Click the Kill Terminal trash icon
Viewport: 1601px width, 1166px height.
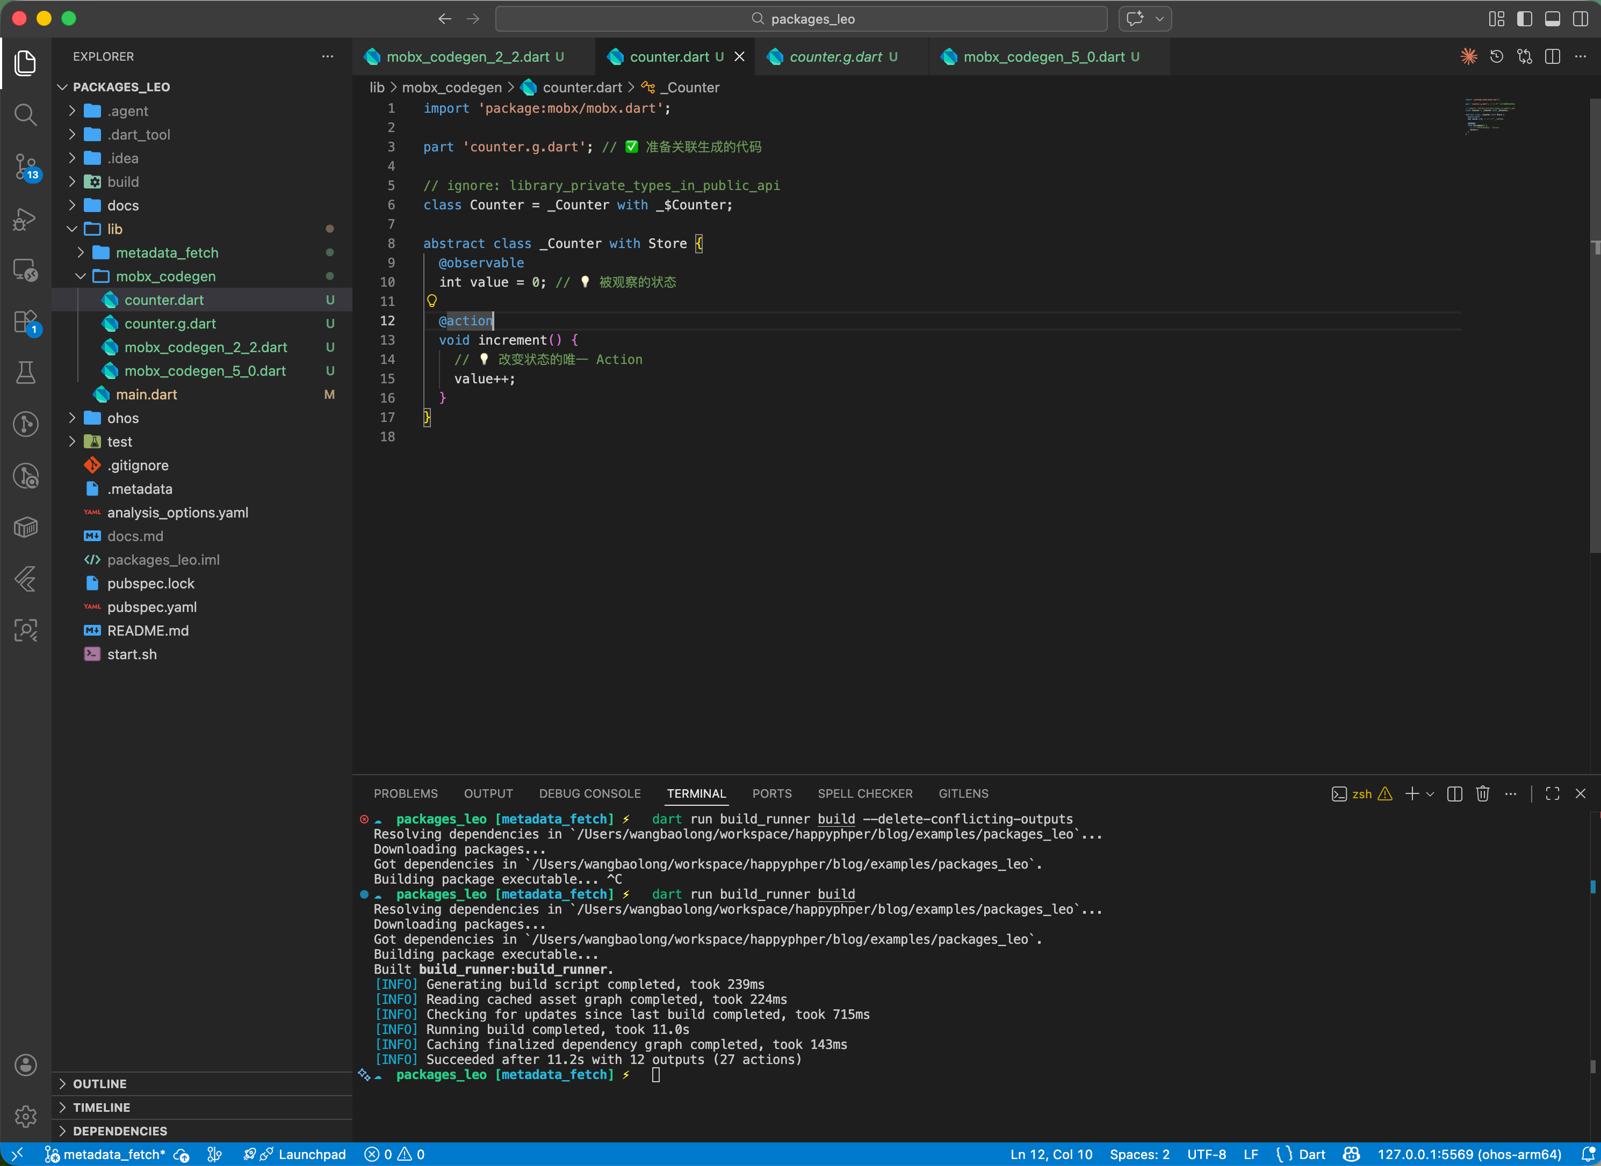tap(1482, 793)
